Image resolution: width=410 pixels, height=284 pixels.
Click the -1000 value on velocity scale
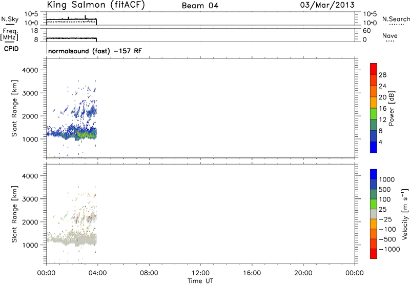click(x=389, y=249)
